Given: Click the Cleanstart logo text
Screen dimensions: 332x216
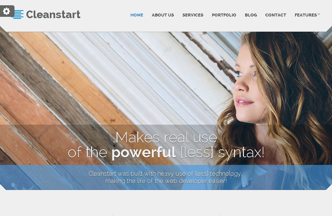Looking at the screenshot, I should tap(53, 15).
